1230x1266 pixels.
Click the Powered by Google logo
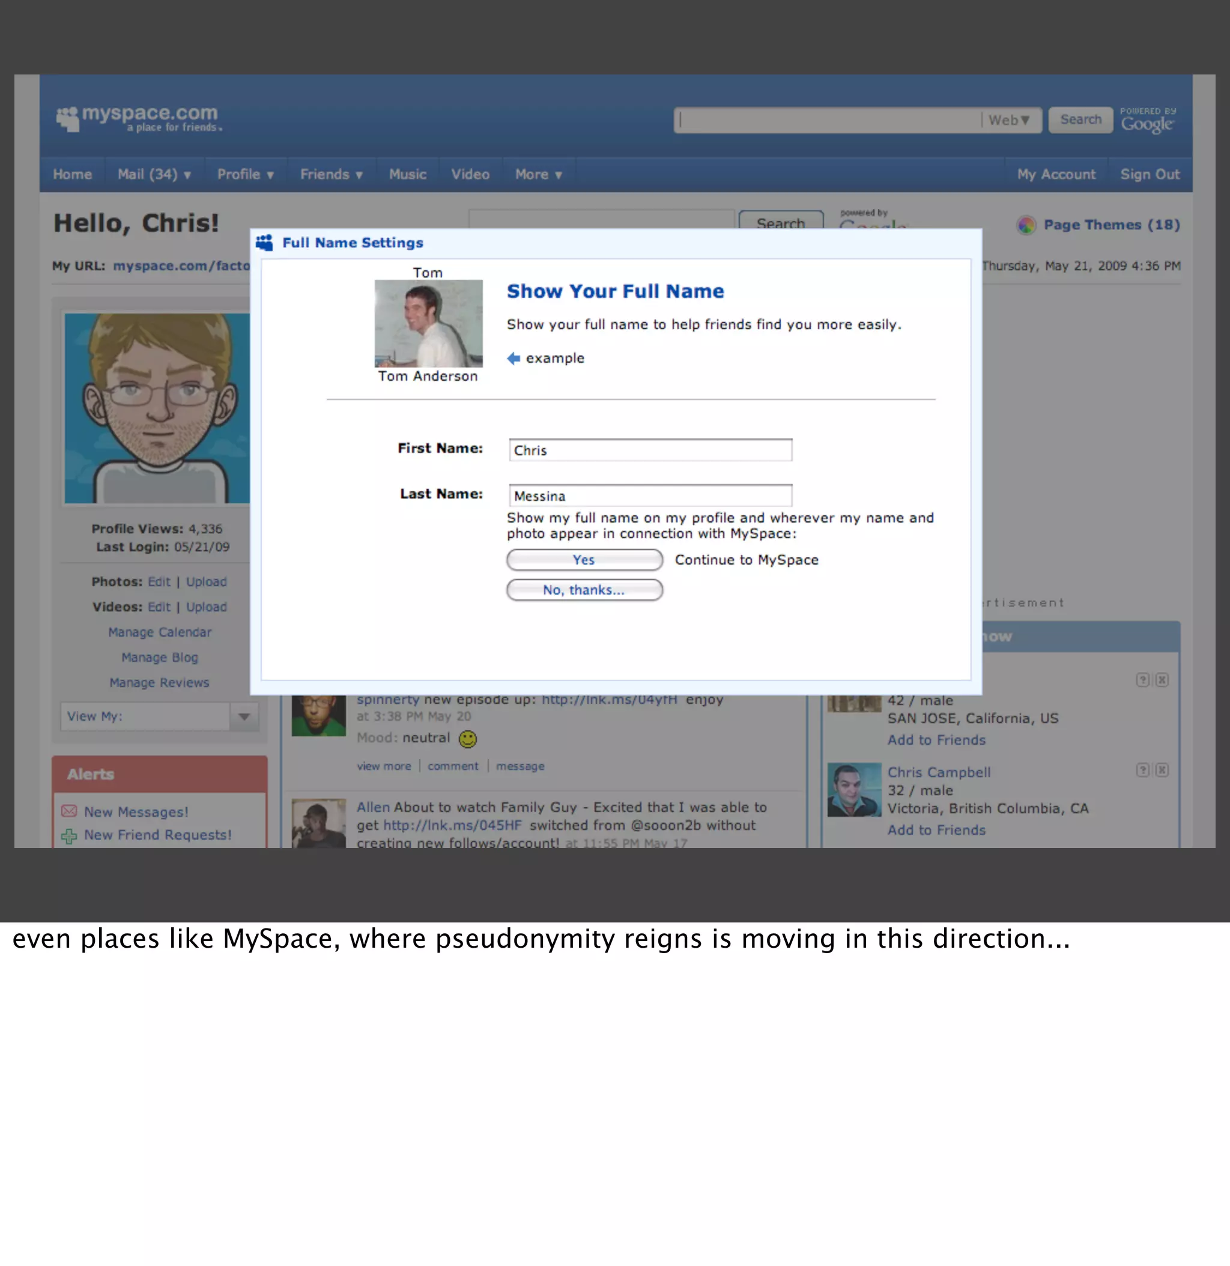[1148, 120]
